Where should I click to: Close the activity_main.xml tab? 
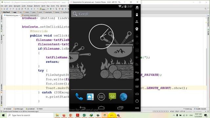[37, 15]
